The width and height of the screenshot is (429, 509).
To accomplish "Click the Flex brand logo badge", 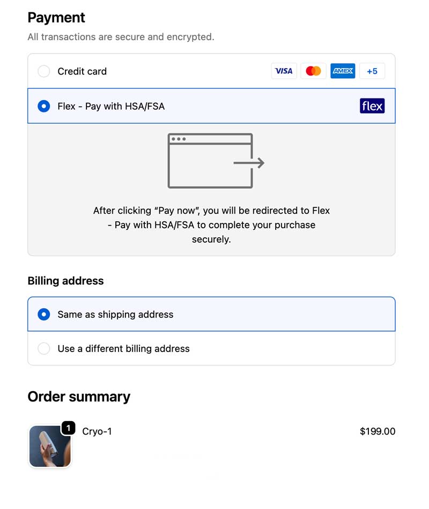I will 372,106.
